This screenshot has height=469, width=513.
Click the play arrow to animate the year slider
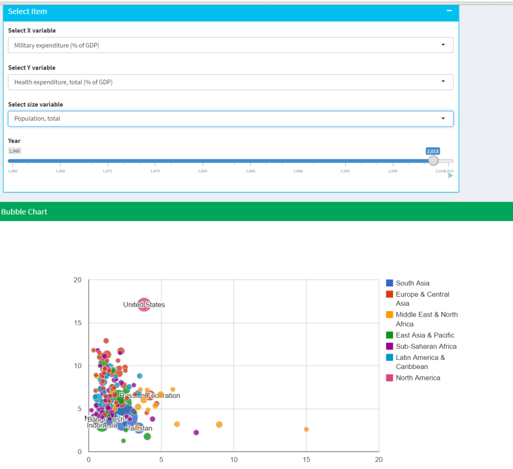pos(450,176)
